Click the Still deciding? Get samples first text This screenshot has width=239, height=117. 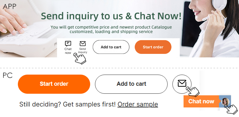(x=67, y=105)
